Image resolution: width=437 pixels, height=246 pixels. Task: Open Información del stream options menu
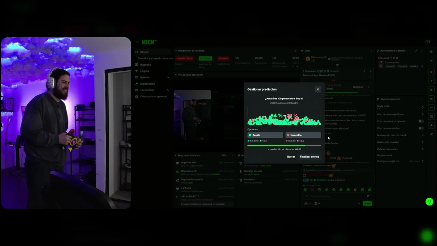click(422, 51)
